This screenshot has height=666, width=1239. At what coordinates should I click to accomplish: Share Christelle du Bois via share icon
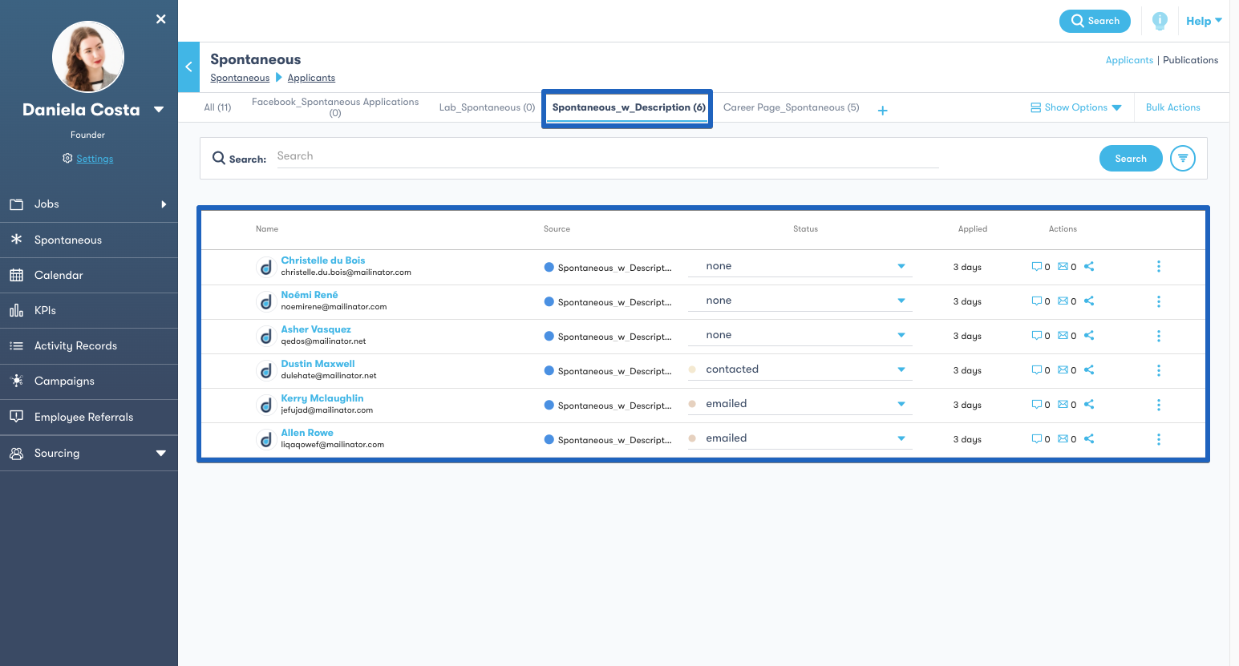coord(1089,267)
